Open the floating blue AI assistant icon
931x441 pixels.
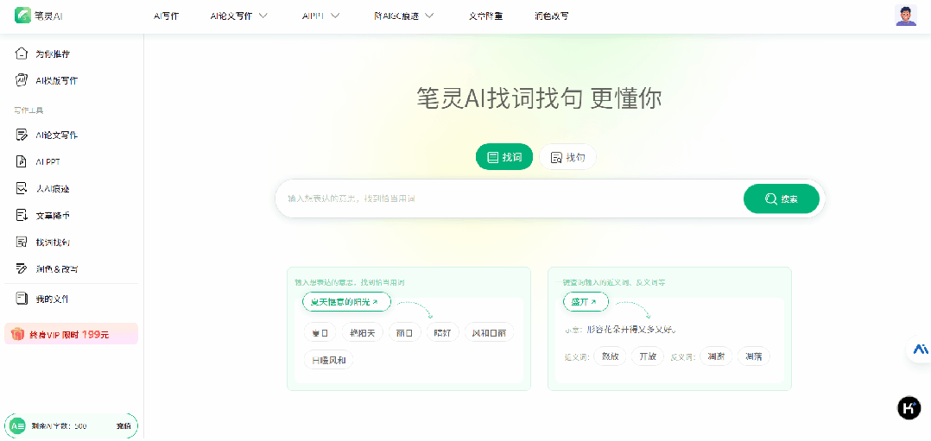(921, 349)
